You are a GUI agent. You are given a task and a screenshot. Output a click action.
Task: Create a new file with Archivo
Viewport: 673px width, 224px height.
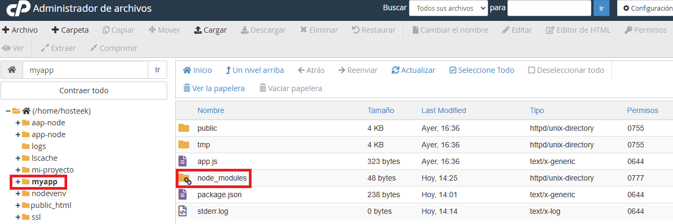tap(20, 30)
